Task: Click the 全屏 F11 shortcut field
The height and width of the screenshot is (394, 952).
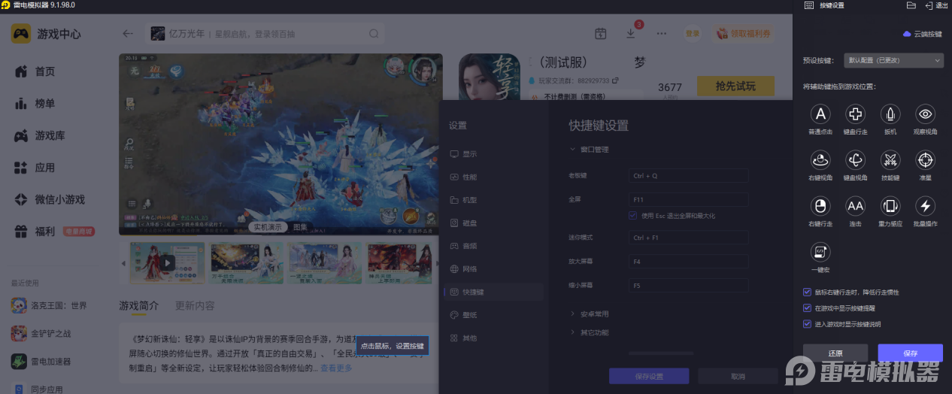Action: pyautogui.click(x=689, y=200)
